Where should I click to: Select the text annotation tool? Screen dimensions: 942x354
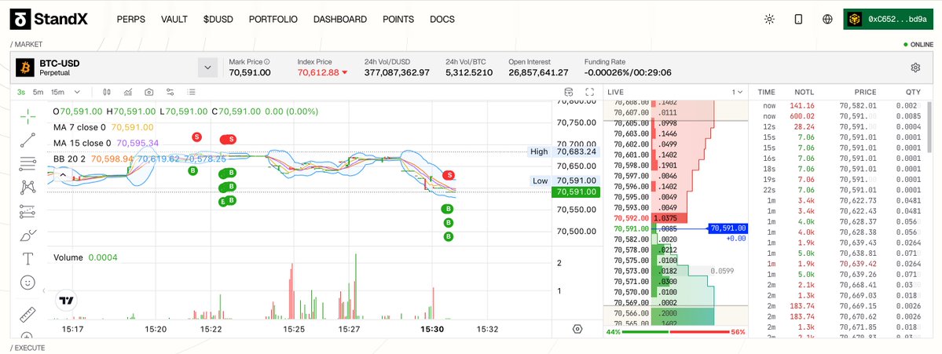(28, 258)
